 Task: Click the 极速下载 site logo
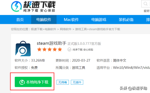coord(33,7)
